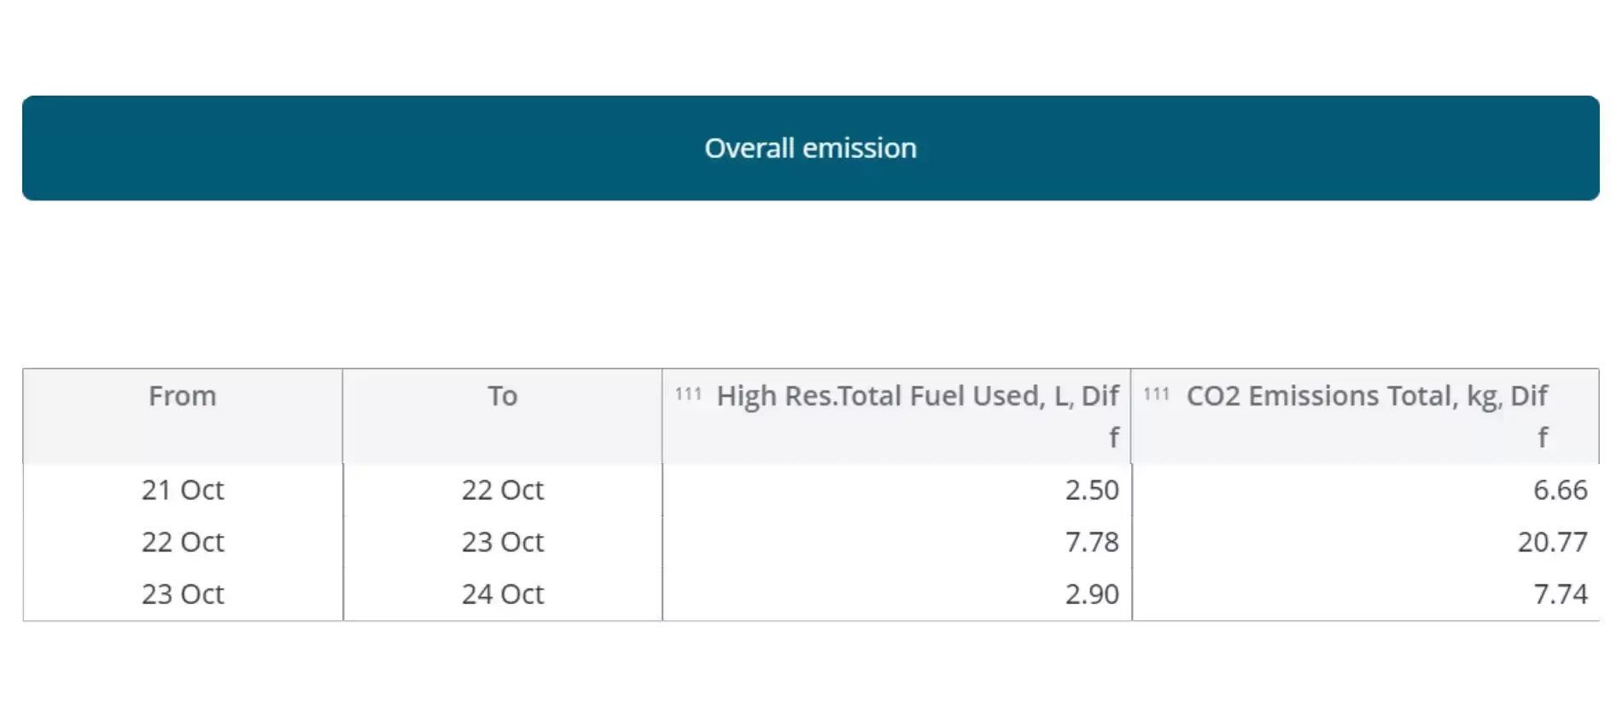The height and width of the screenshot is (727, 1622).
Task: Click the numeric type icon beside High Res.Total Fuel Used
Action: point(688,394)
